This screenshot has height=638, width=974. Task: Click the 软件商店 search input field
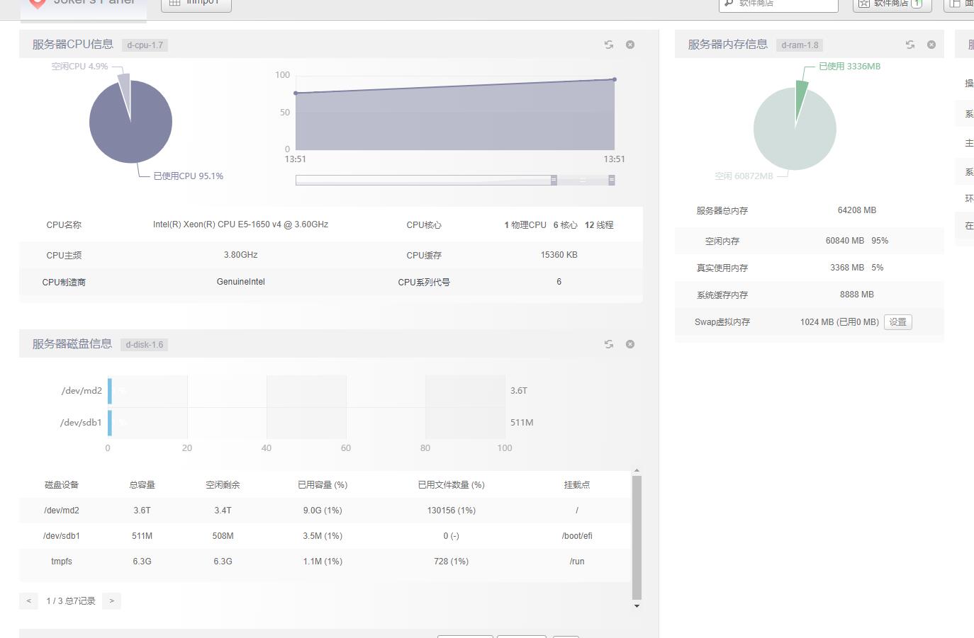778,4
